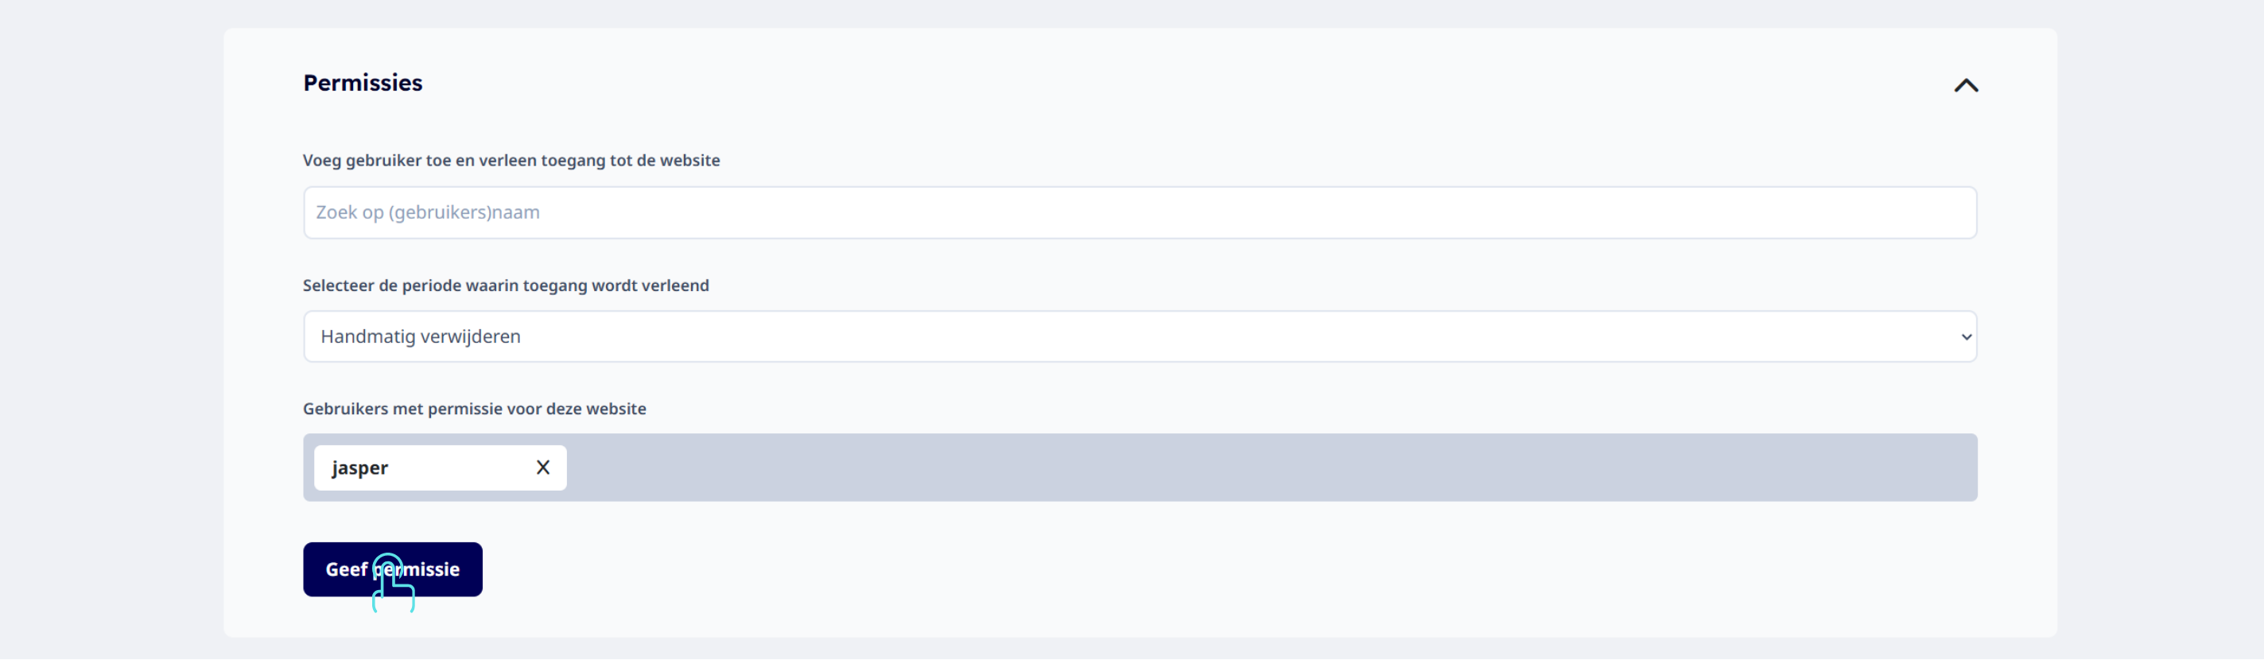
Task: Click the empty grey area of the users list
Action: [x=1270, y=468]
